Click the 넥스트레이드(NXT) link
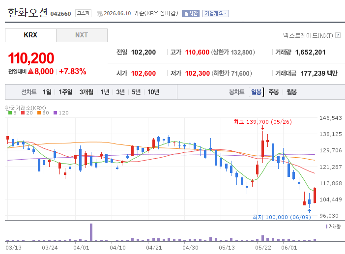345x254 pixels. 308,35
